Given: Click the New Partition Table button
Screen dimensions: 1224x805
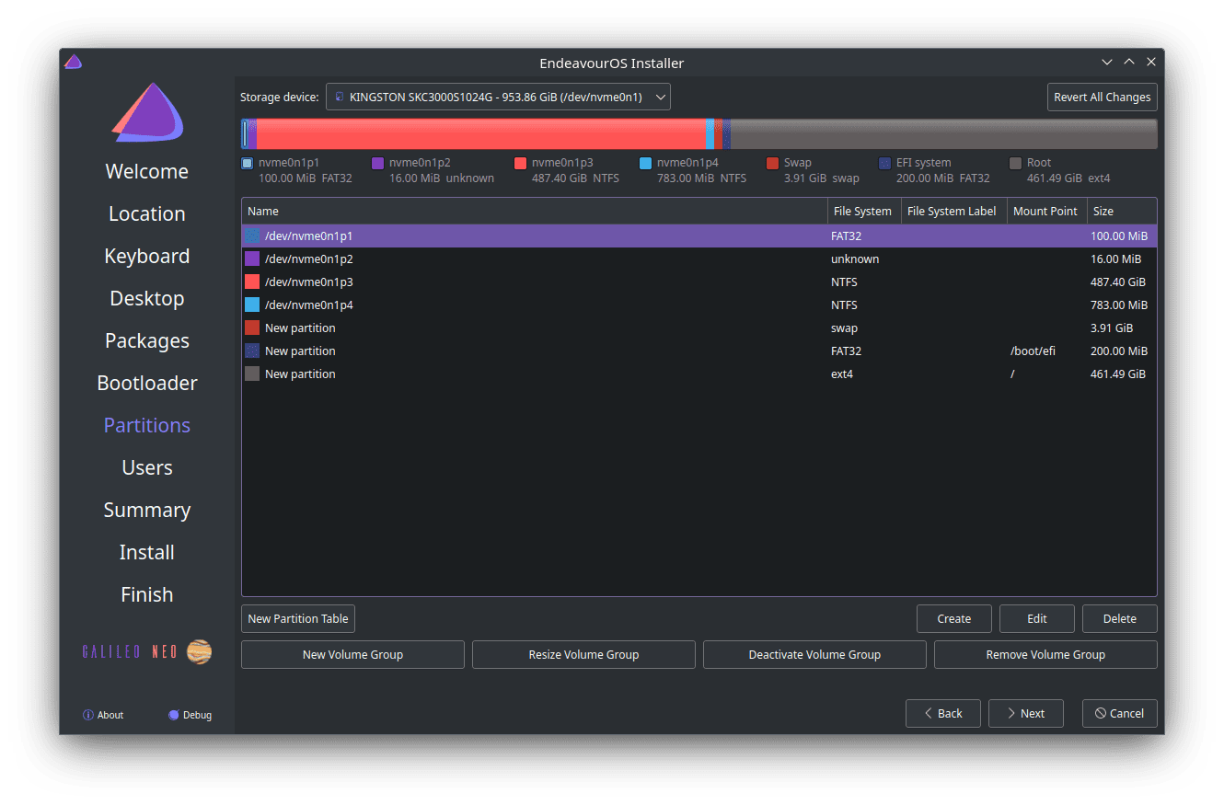Looking at the screenshot, I should 298,618.
